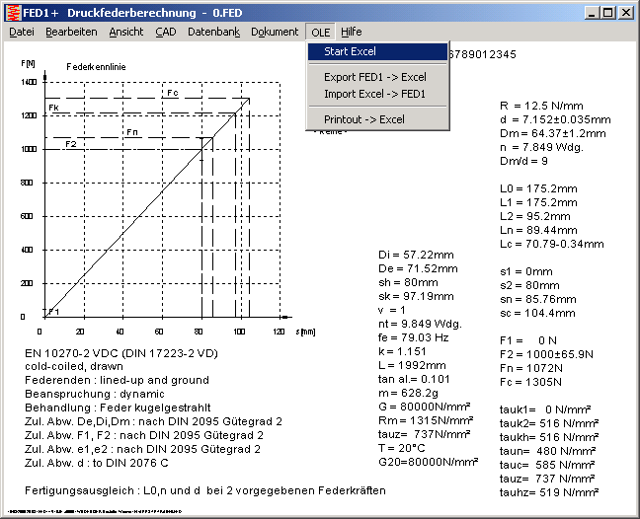The image size is (640, 519).
Task: Click the FED1+ spring application icon
Action: click(14, 13)
